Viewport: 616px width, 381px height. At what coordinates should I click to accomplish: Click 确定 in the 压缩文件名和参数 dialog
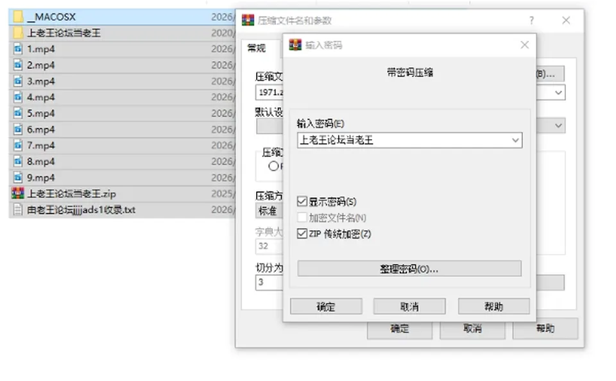[400, 329]
